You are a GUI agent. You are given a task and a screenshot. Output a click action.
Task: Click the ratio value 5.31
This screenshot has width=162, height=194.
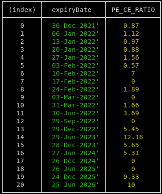pyautogui.click(x=131, y=153)
